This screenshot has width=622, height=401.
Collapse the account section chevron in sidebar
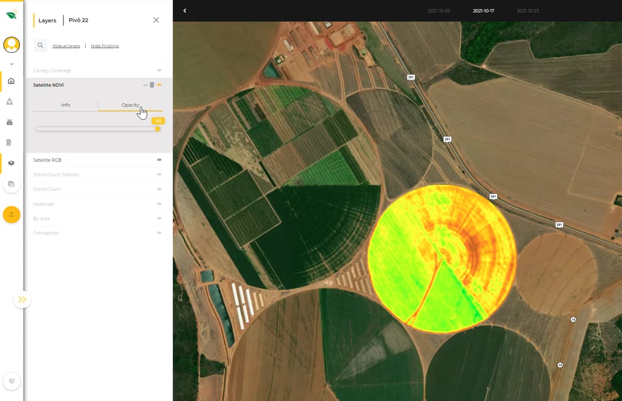coord(11,63)
